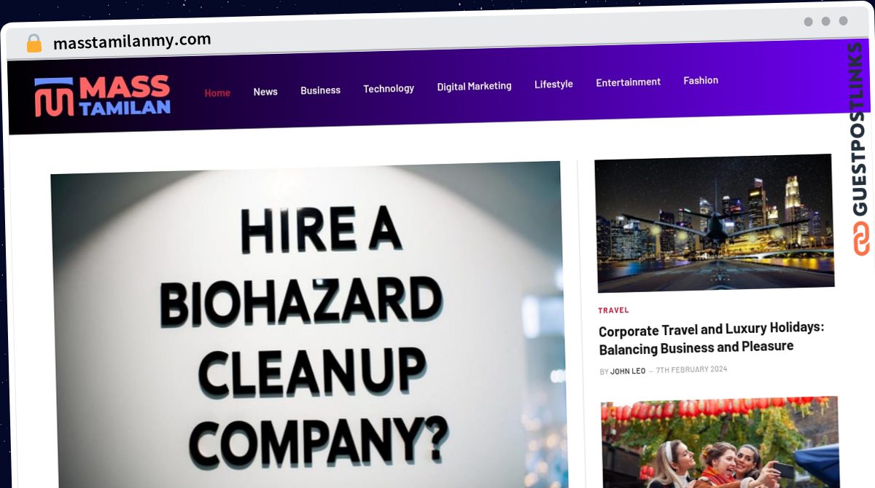Read Corporate Travel and Luxury Holidays article
The height and width of the screenshot is (488, 875).
coord(712,338)
